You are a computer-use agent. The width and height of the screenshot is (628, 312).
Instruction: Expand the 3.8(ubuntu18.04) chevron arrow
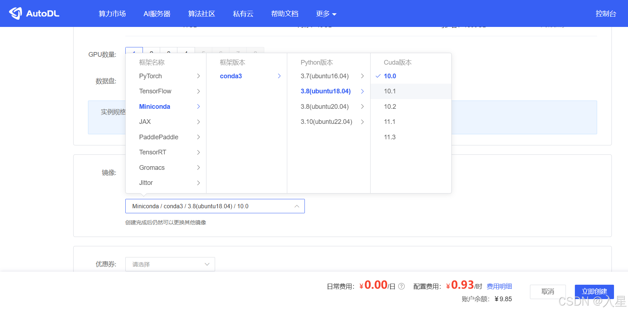(x=362, y=91)
